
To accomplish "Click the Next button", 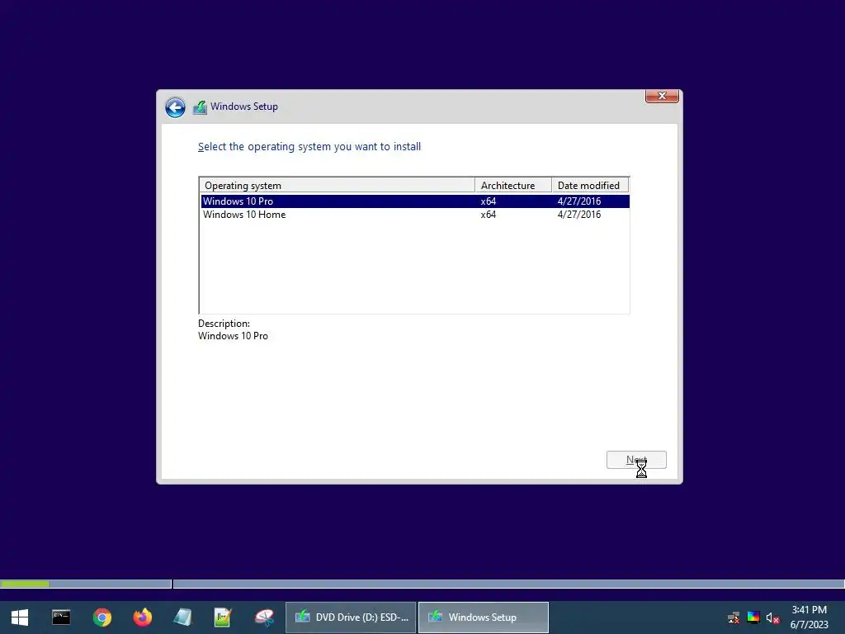I will [636, 460].
